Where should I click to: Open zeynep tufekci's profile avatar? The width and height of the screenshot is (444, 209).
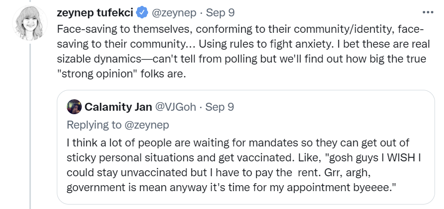(30, 23)
